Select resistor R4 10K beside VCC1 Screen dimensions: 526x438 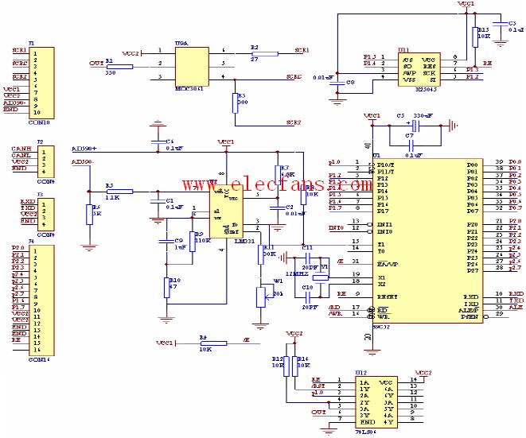[212, 343]
